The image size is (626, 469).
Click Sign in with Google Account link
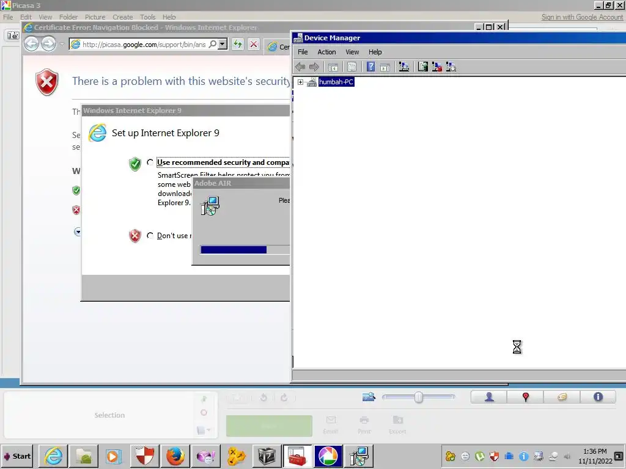pos(582,17)
